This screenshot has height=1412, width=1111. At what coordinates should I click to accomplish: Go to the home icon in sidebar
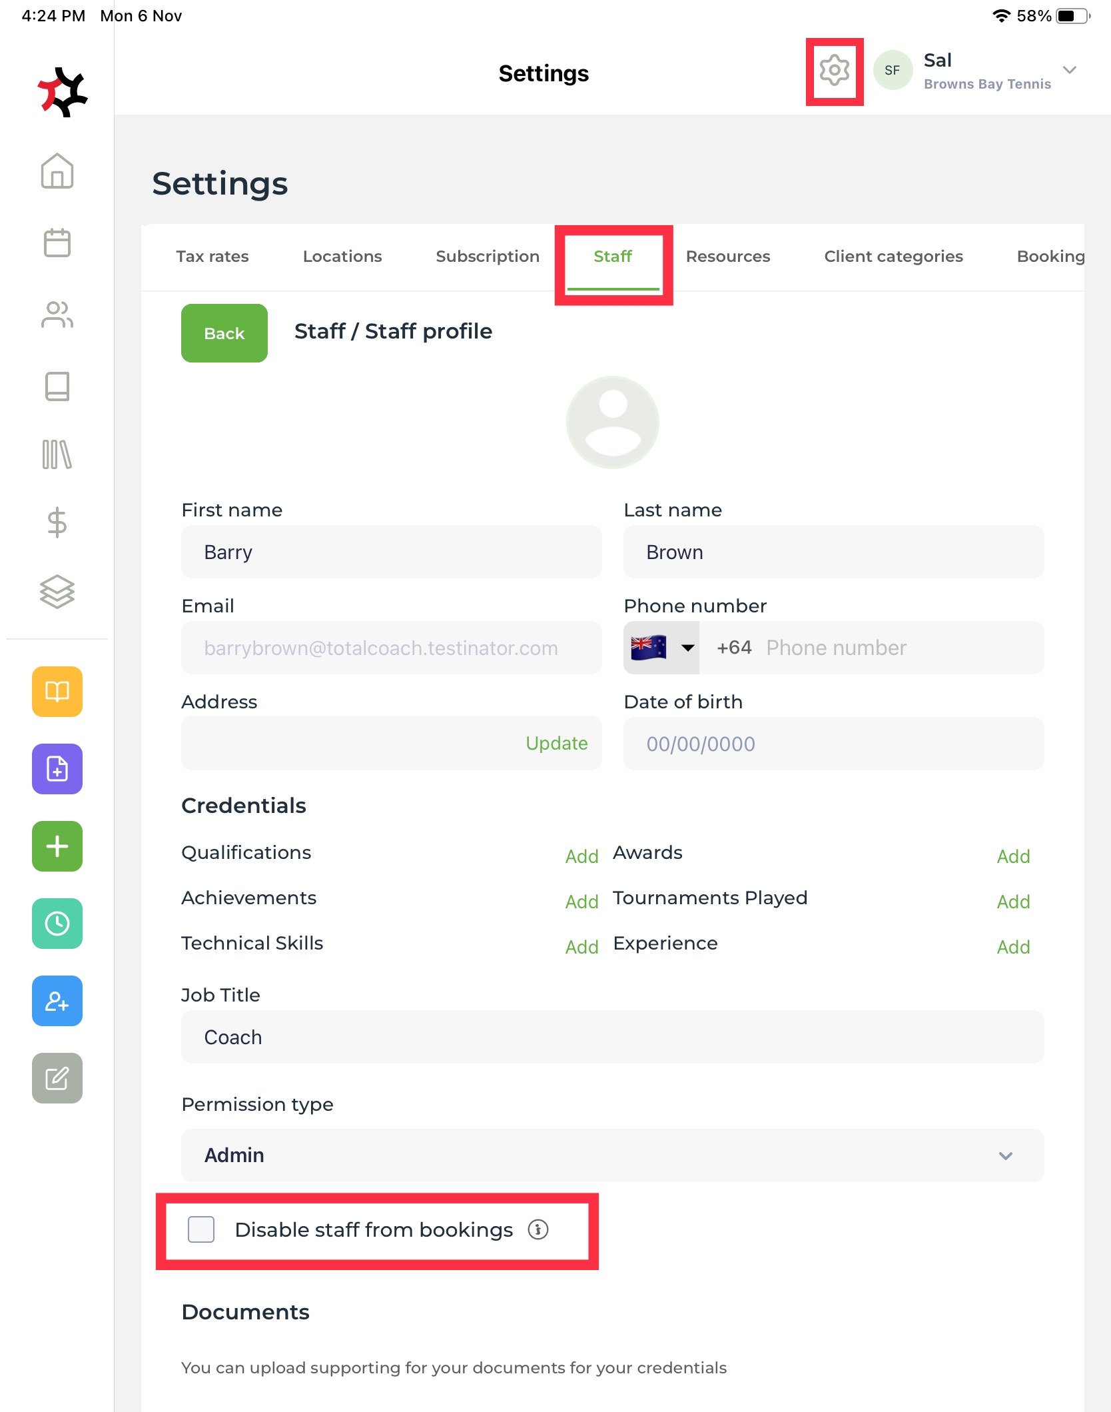click(57, 171)
